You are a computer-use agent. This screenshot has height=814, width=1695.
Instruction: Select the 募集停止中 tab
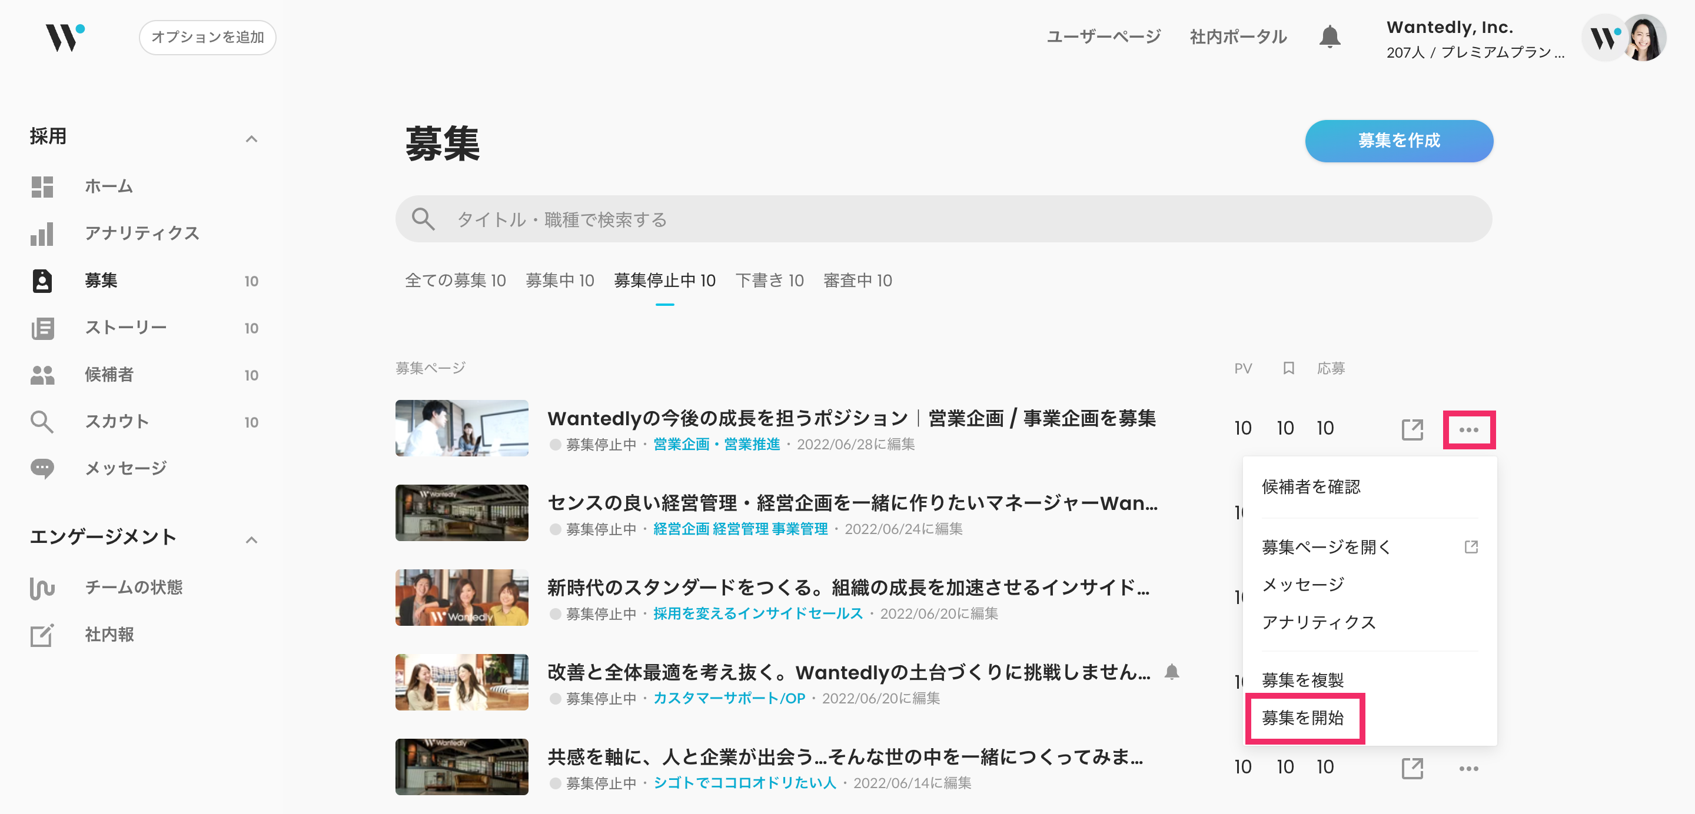(664, 281)
